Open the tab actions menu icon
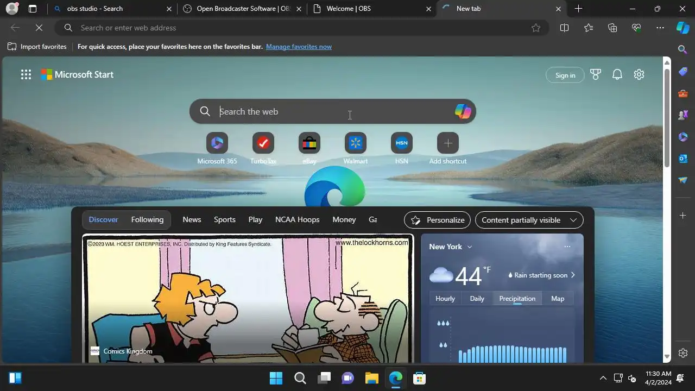Screen dimensions: 695x391 [x=33, y=9]
